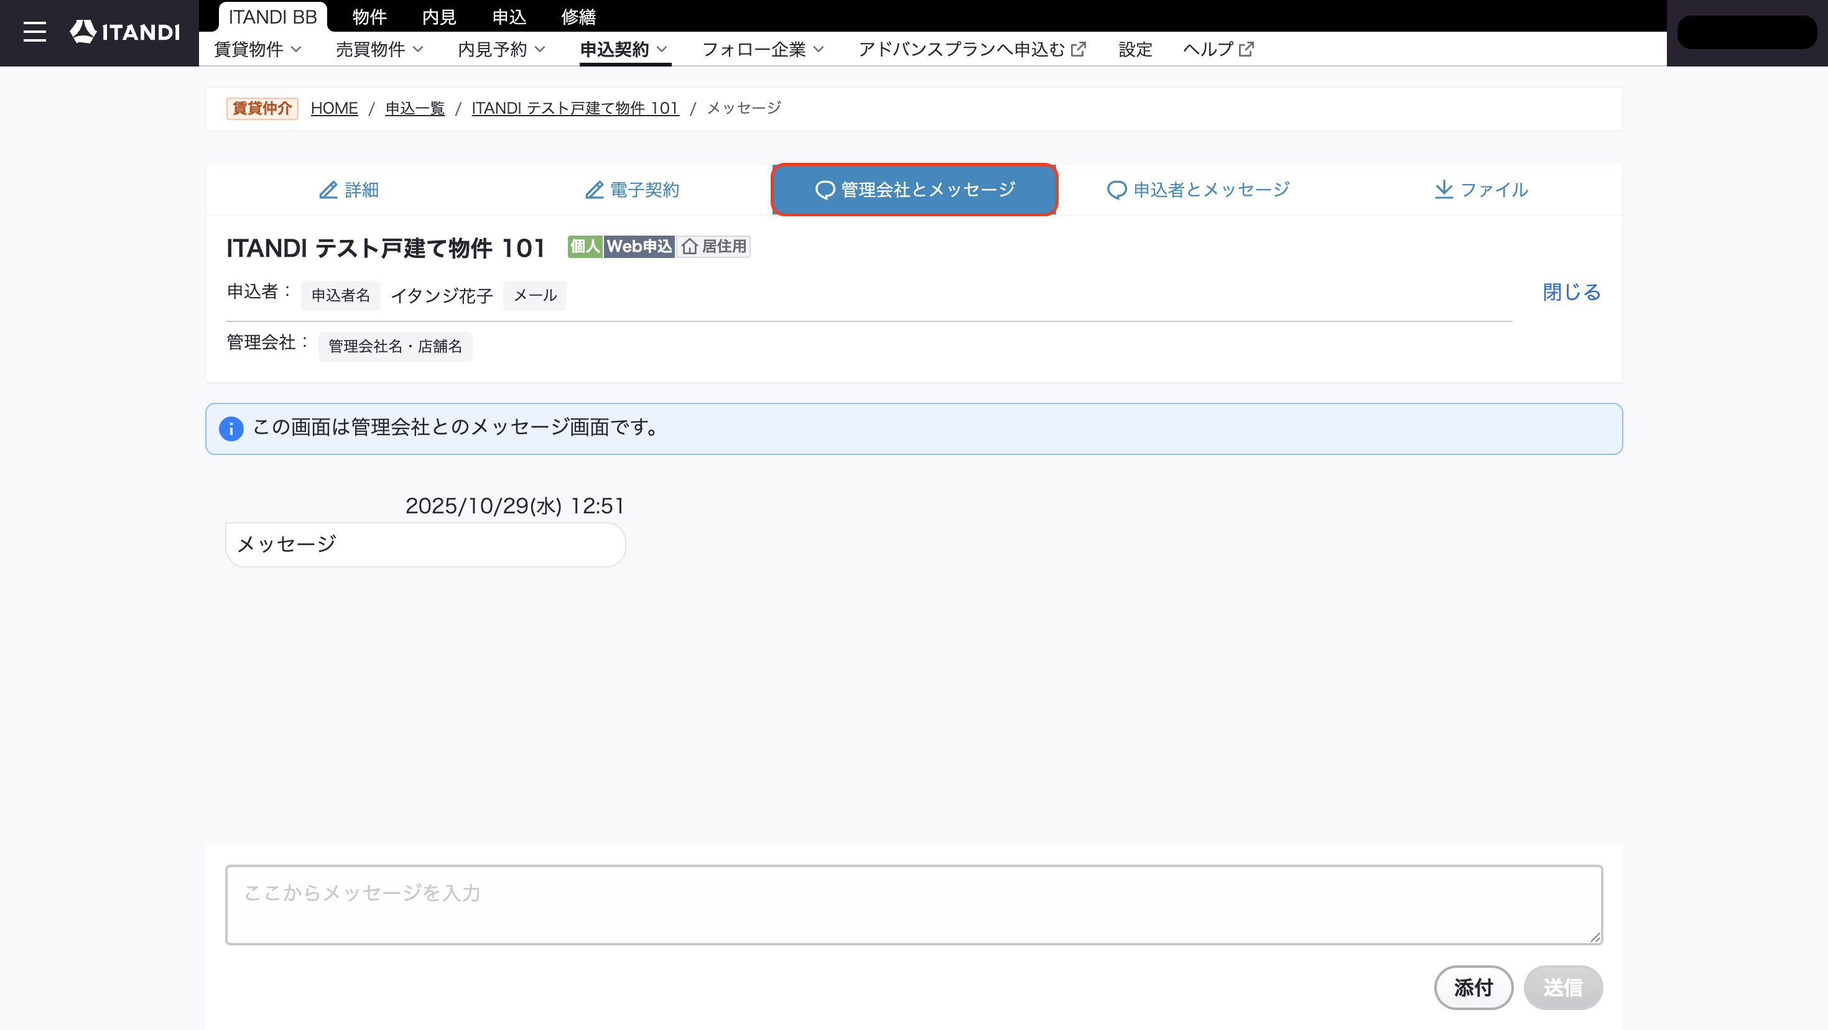Click the 添付 attach button
Image resolution: width=1828 pixels, height=1030 pixels.
(x=1474, y=988)
